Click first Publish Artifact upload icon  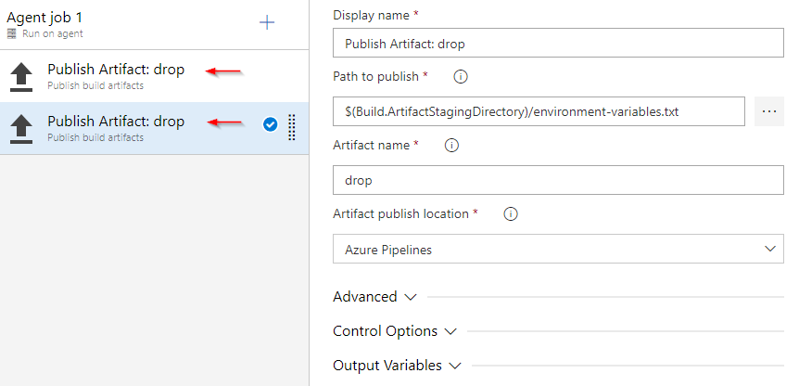click(20, 76)
